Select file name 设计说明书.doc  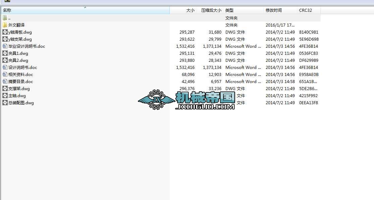point(23,67)
